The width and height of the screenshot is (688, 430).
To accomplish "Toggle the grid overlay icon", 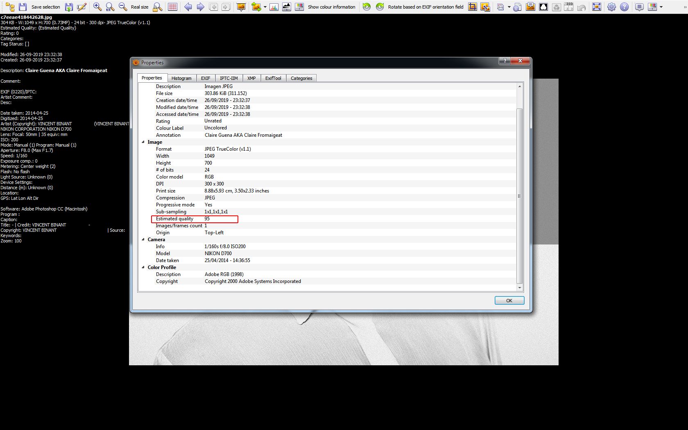I will click(173, 7).
